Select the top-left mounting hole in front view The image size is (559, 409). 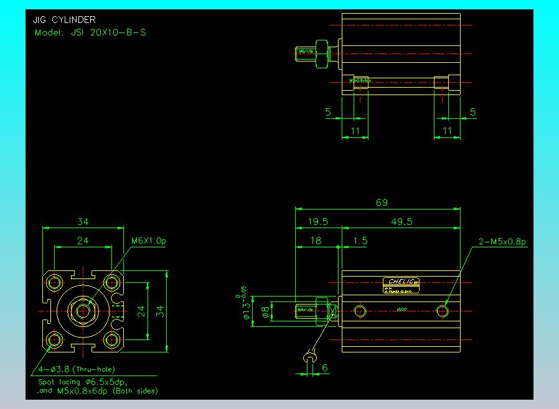click(x=54, y=282)
